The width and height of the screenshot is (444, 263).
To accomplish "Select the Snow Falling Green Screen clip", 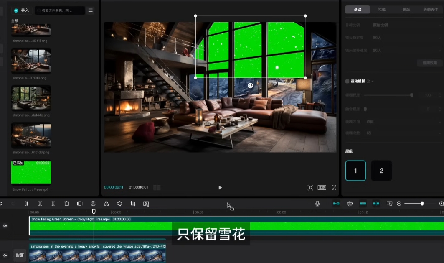I will (236, 226).
